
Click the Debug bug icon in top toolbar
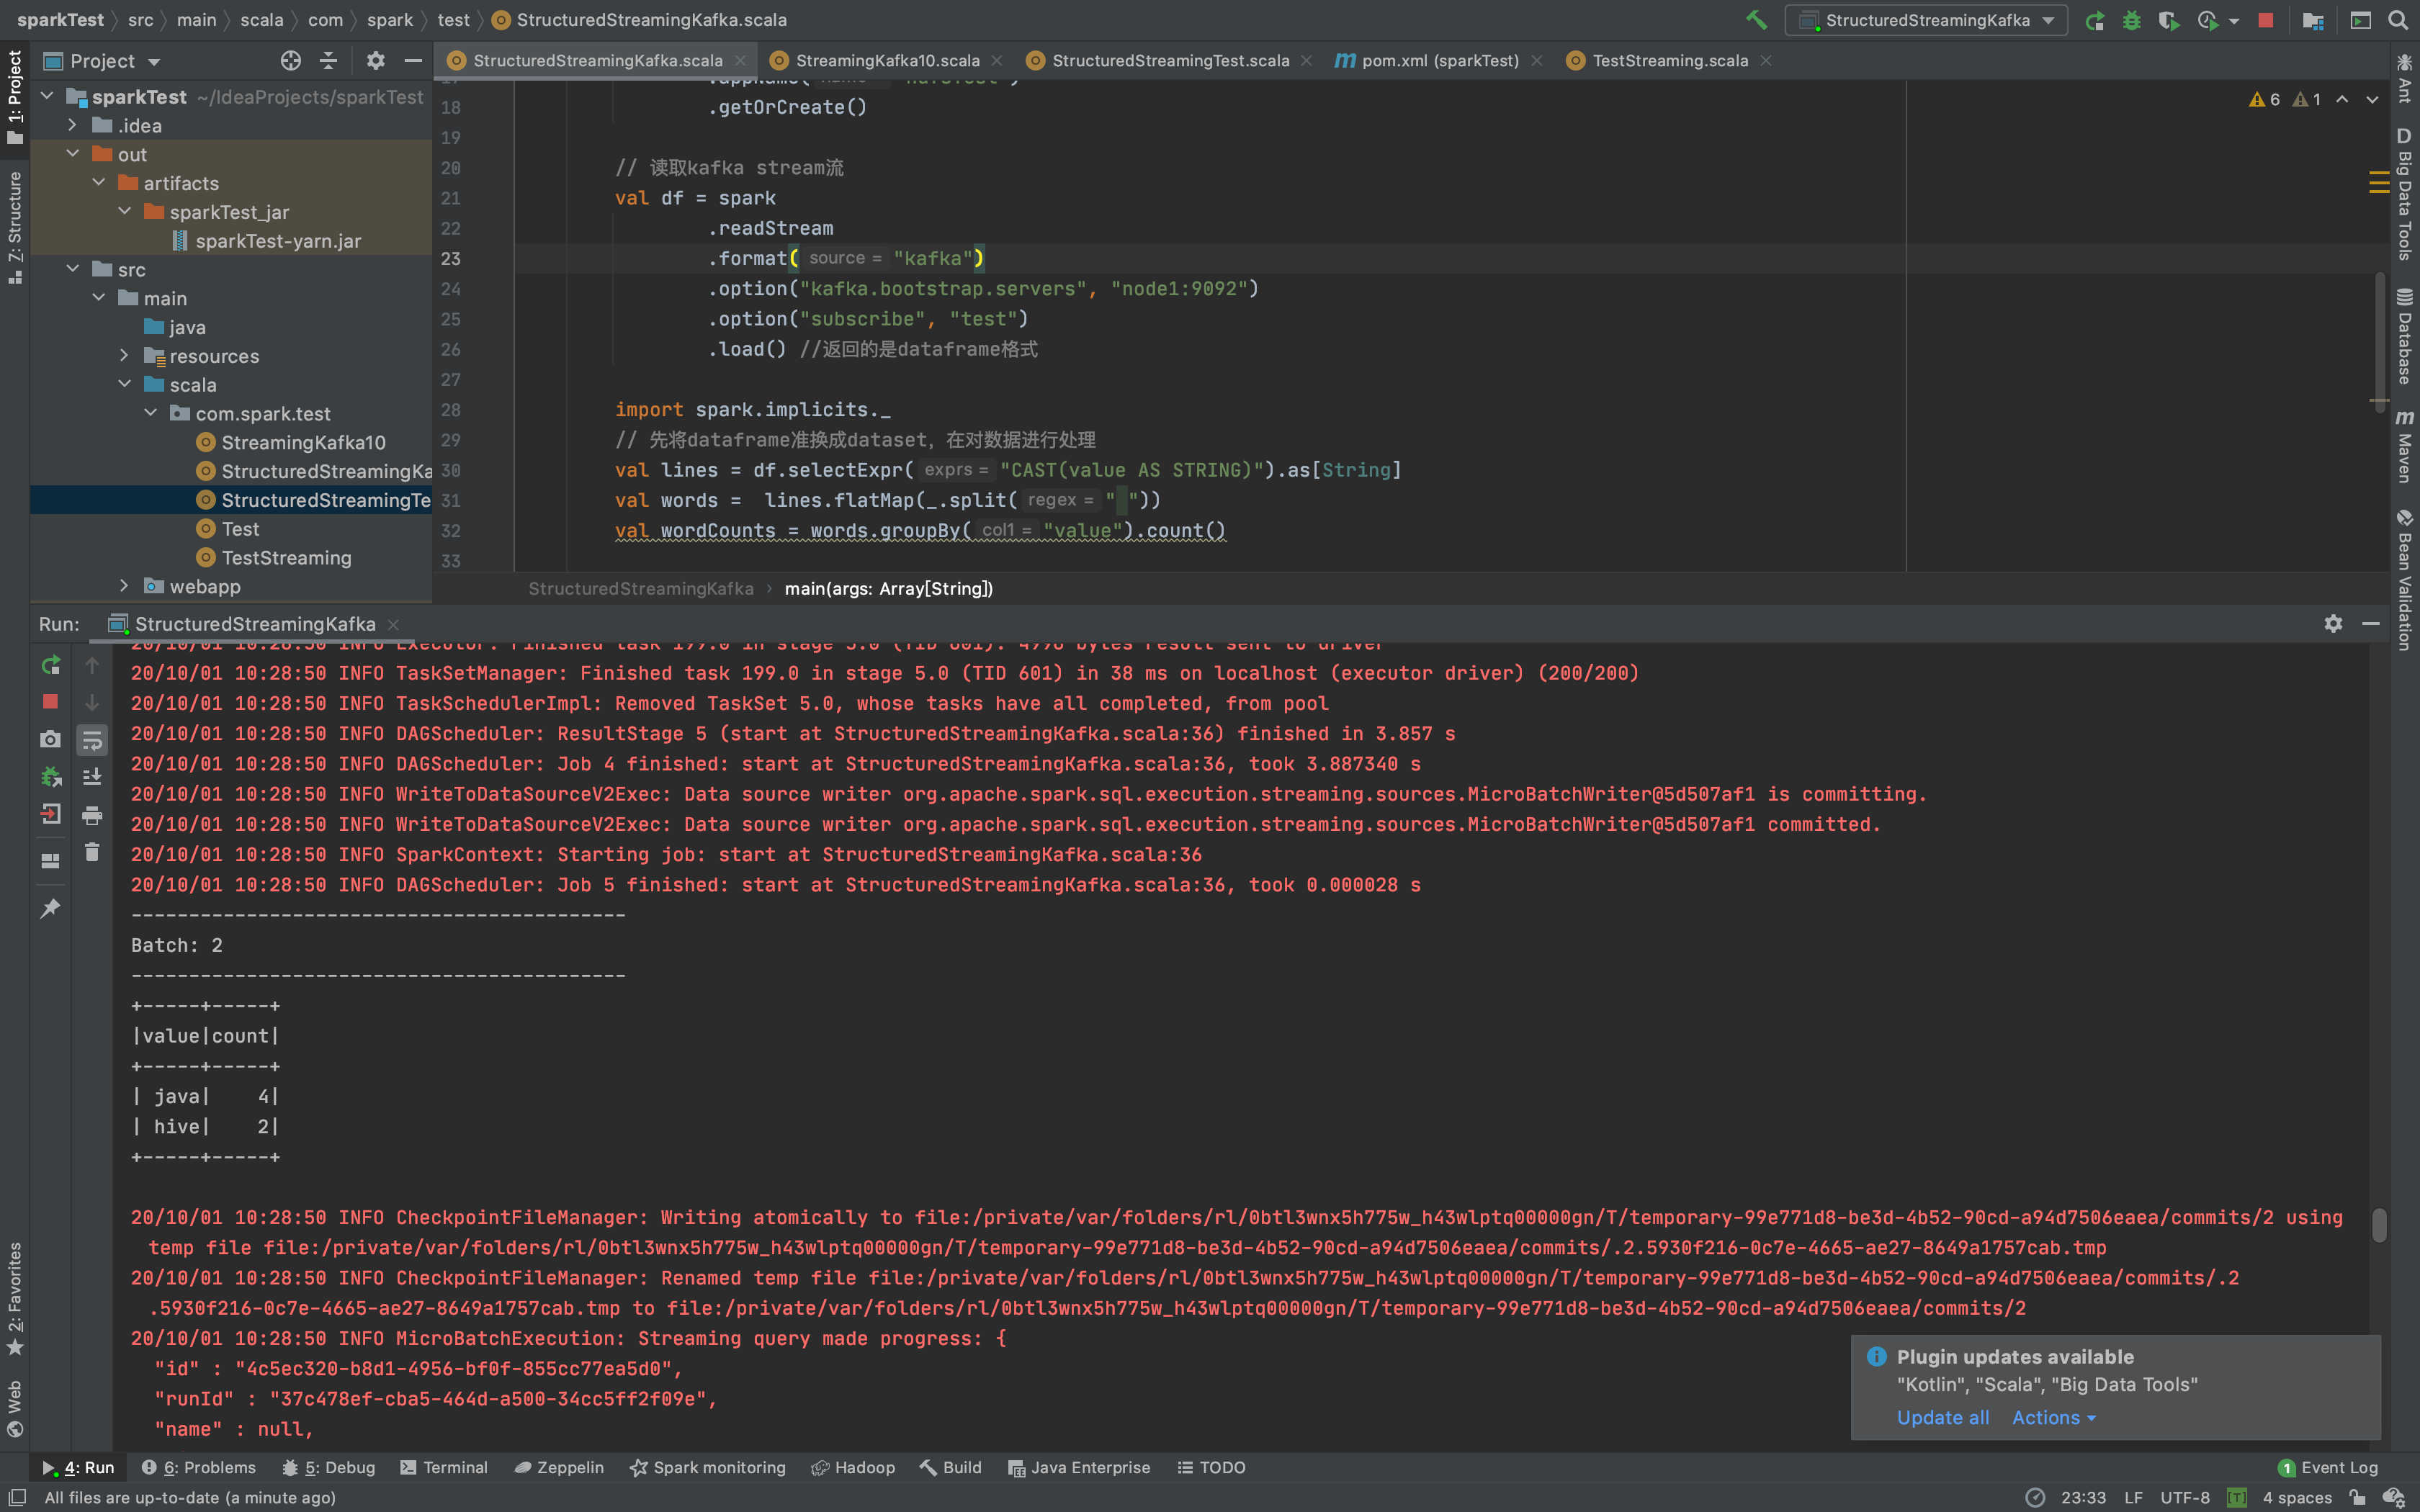2131,20
